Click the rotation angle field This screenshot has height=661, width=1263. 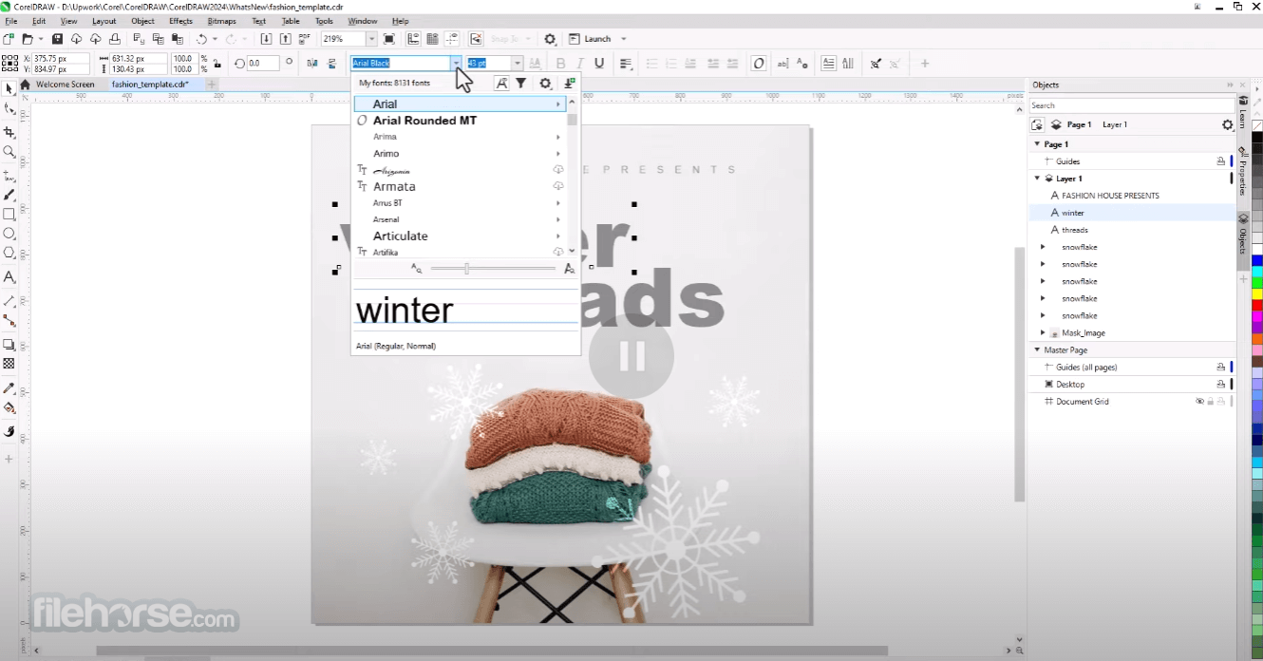pos(263,64)
